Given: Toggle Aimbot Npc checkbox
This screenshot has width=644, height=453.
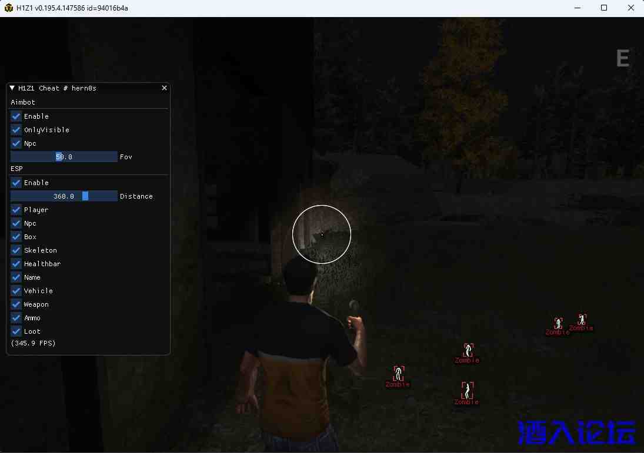Looking at the screenshot, I should [x=16, y=143].
